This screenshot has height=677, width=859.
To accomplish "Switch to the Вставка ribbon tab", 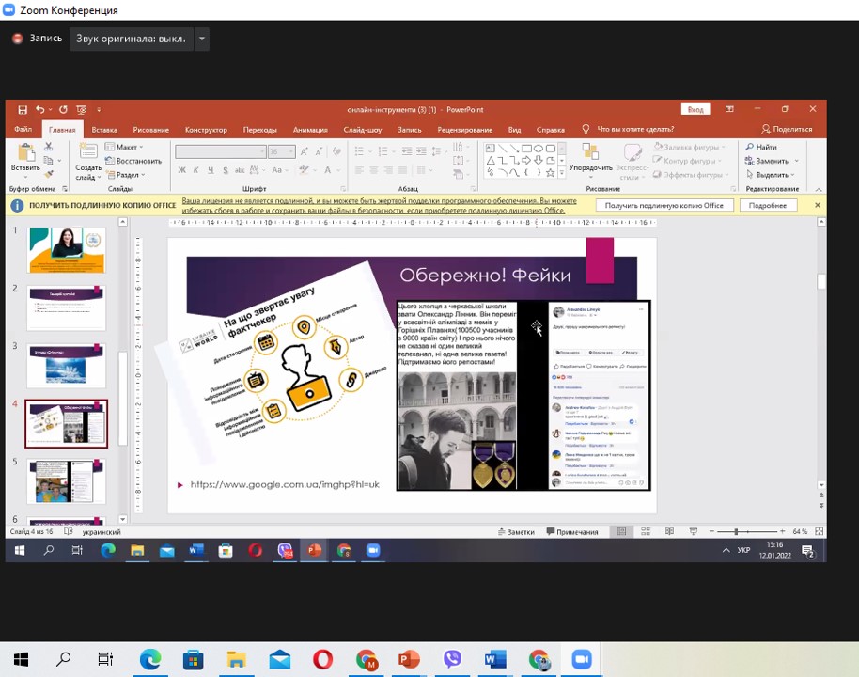I will 104,130.
